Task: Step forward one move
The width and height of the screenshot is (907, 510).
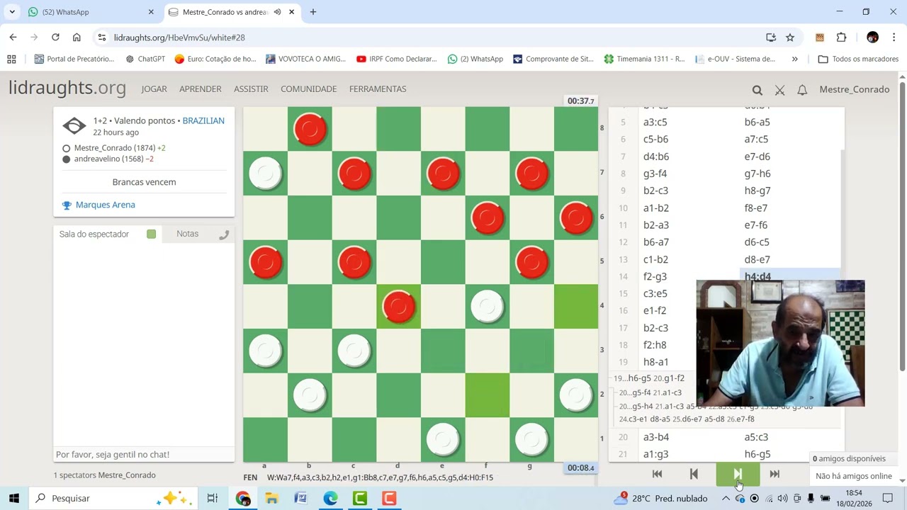Action: [x=738, y=474]
